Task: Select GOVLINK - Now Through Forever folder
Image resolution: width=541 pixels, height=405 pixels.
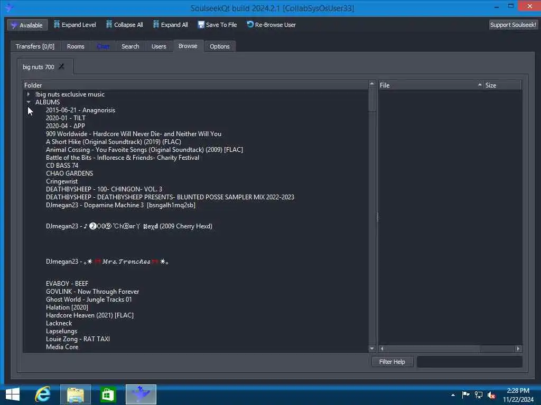Action: pyautogui.click(x=92, y=291)
